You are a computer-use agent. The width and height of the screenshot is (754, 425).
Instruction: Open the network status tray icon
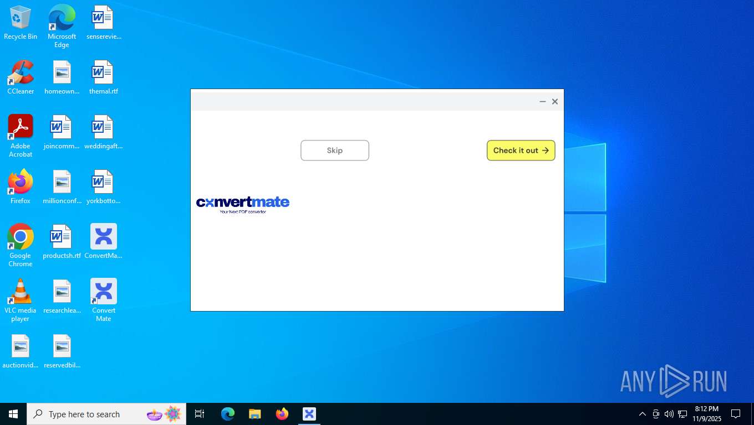click(x=682, y=414)
